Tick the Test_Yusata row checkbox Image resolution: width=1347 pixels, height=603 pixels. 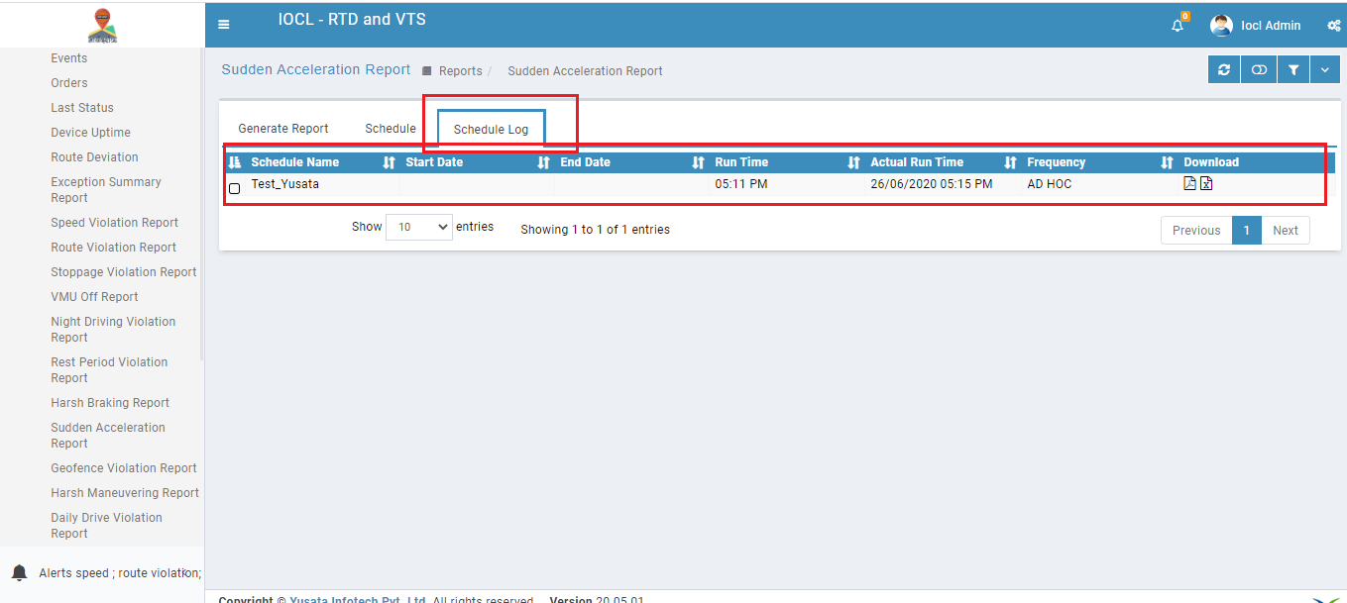coord(235,188)
